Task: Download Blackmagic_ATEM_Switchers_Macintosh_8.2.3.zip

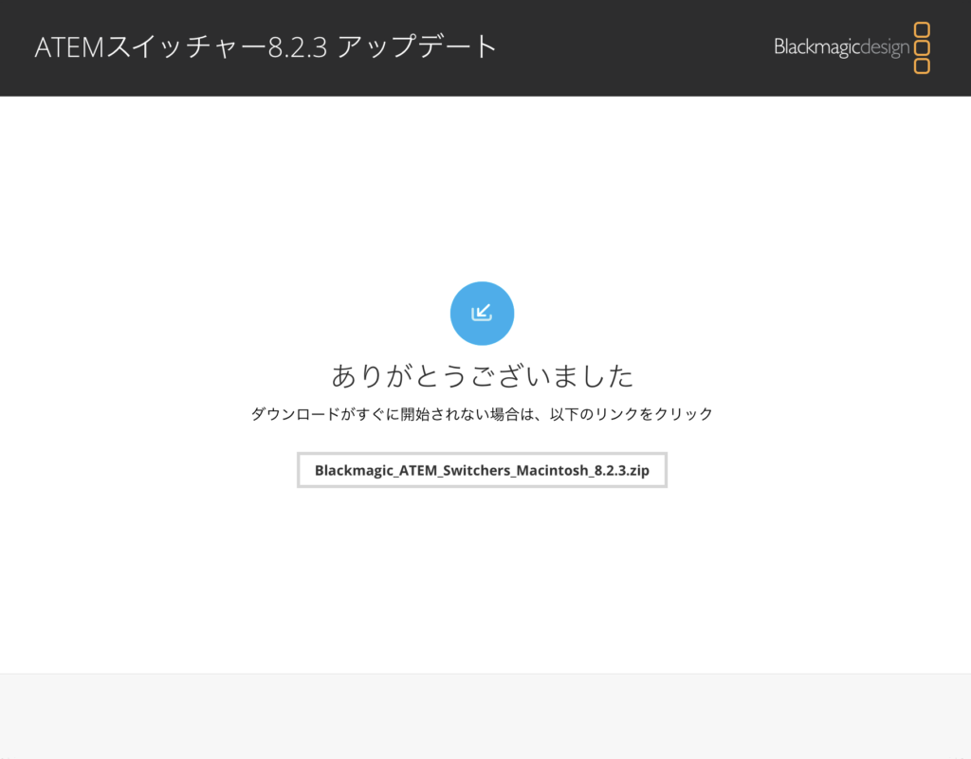Action: [x=482, y=470]
